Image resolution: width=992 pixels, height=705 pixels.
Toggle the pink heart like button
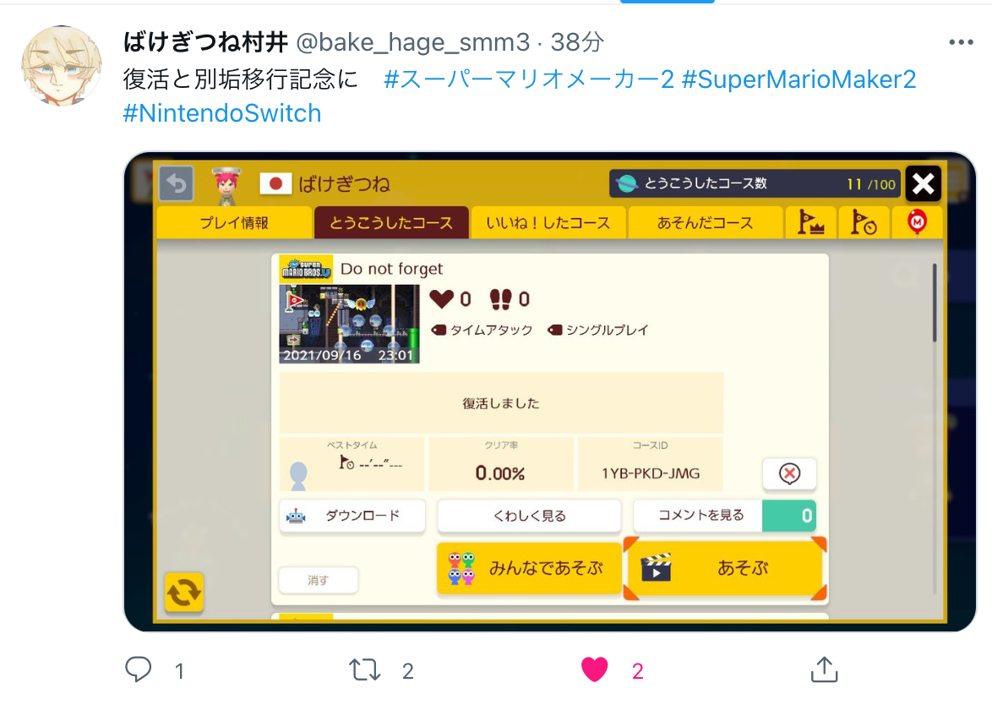pos(595,669)
